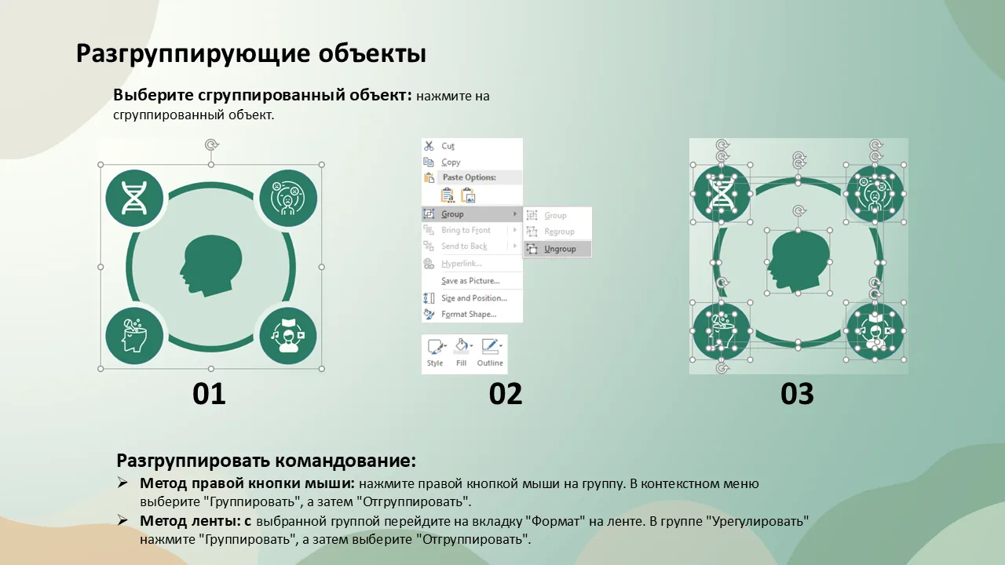Click Save as Picture menu entry
Image resolution: width=1005 pixels, height=565 pixels.
point(470,281)
